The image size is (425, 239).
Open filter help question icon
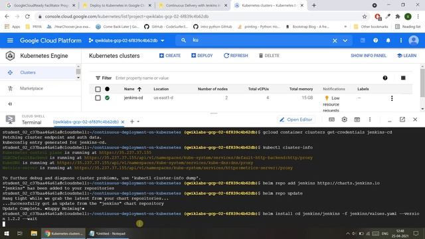pos(385,78)
